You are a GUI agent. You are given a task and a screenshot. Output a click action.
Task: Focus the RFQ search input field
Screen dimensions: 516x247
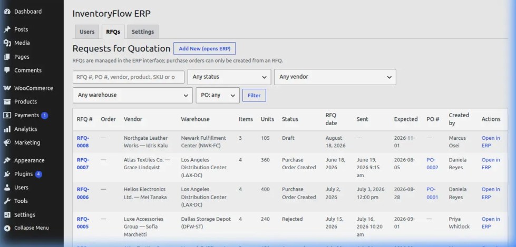click(x=129, y=77)
